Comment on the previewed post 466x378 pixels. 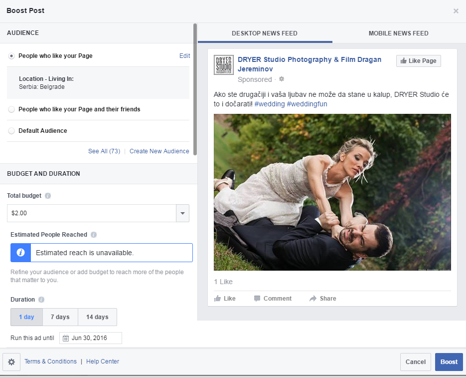[273, 299]
